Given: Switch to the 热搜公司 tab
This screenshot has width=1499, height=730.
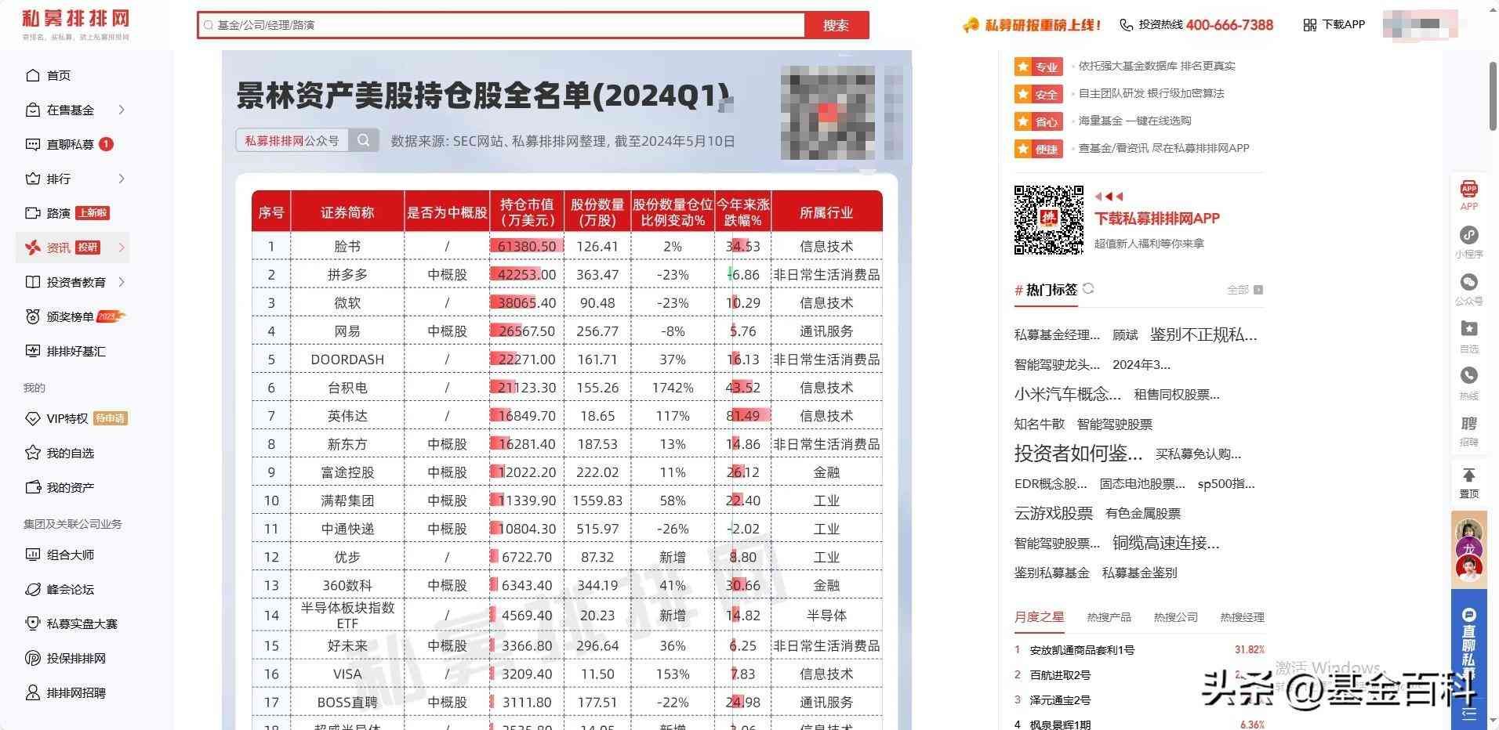Looking at the screenshot, I should coord(1175,617).
